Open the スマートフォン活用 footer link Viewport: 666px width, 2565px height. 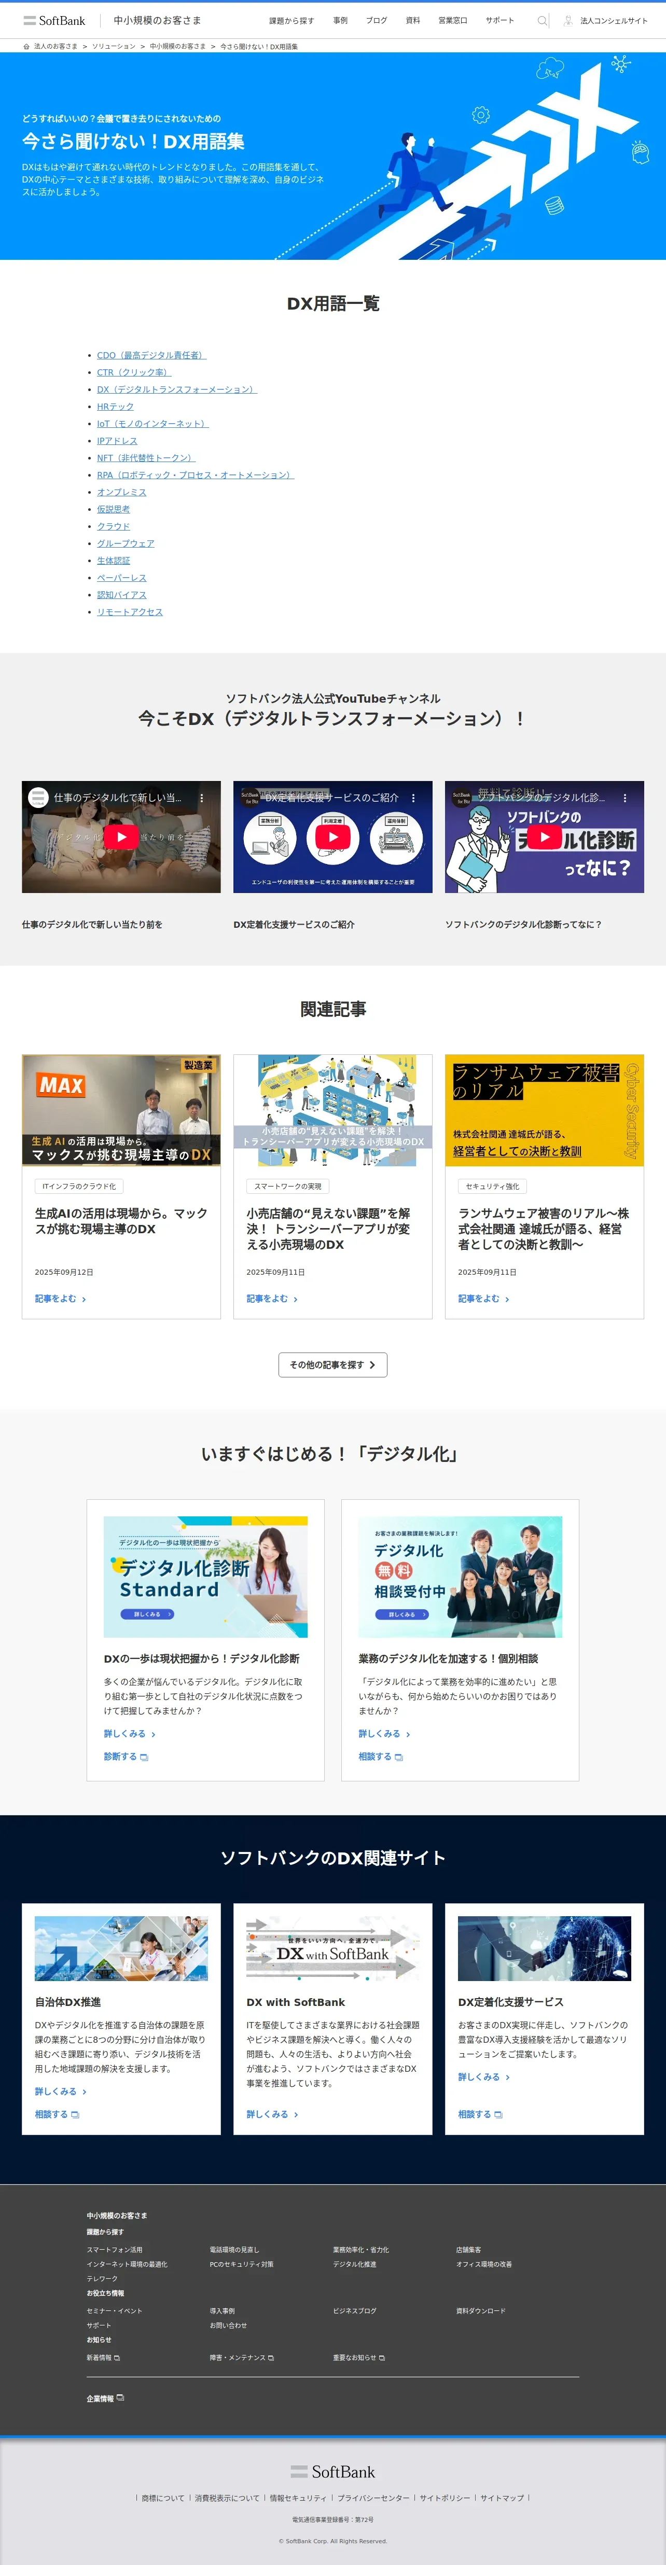(115, 2249)
